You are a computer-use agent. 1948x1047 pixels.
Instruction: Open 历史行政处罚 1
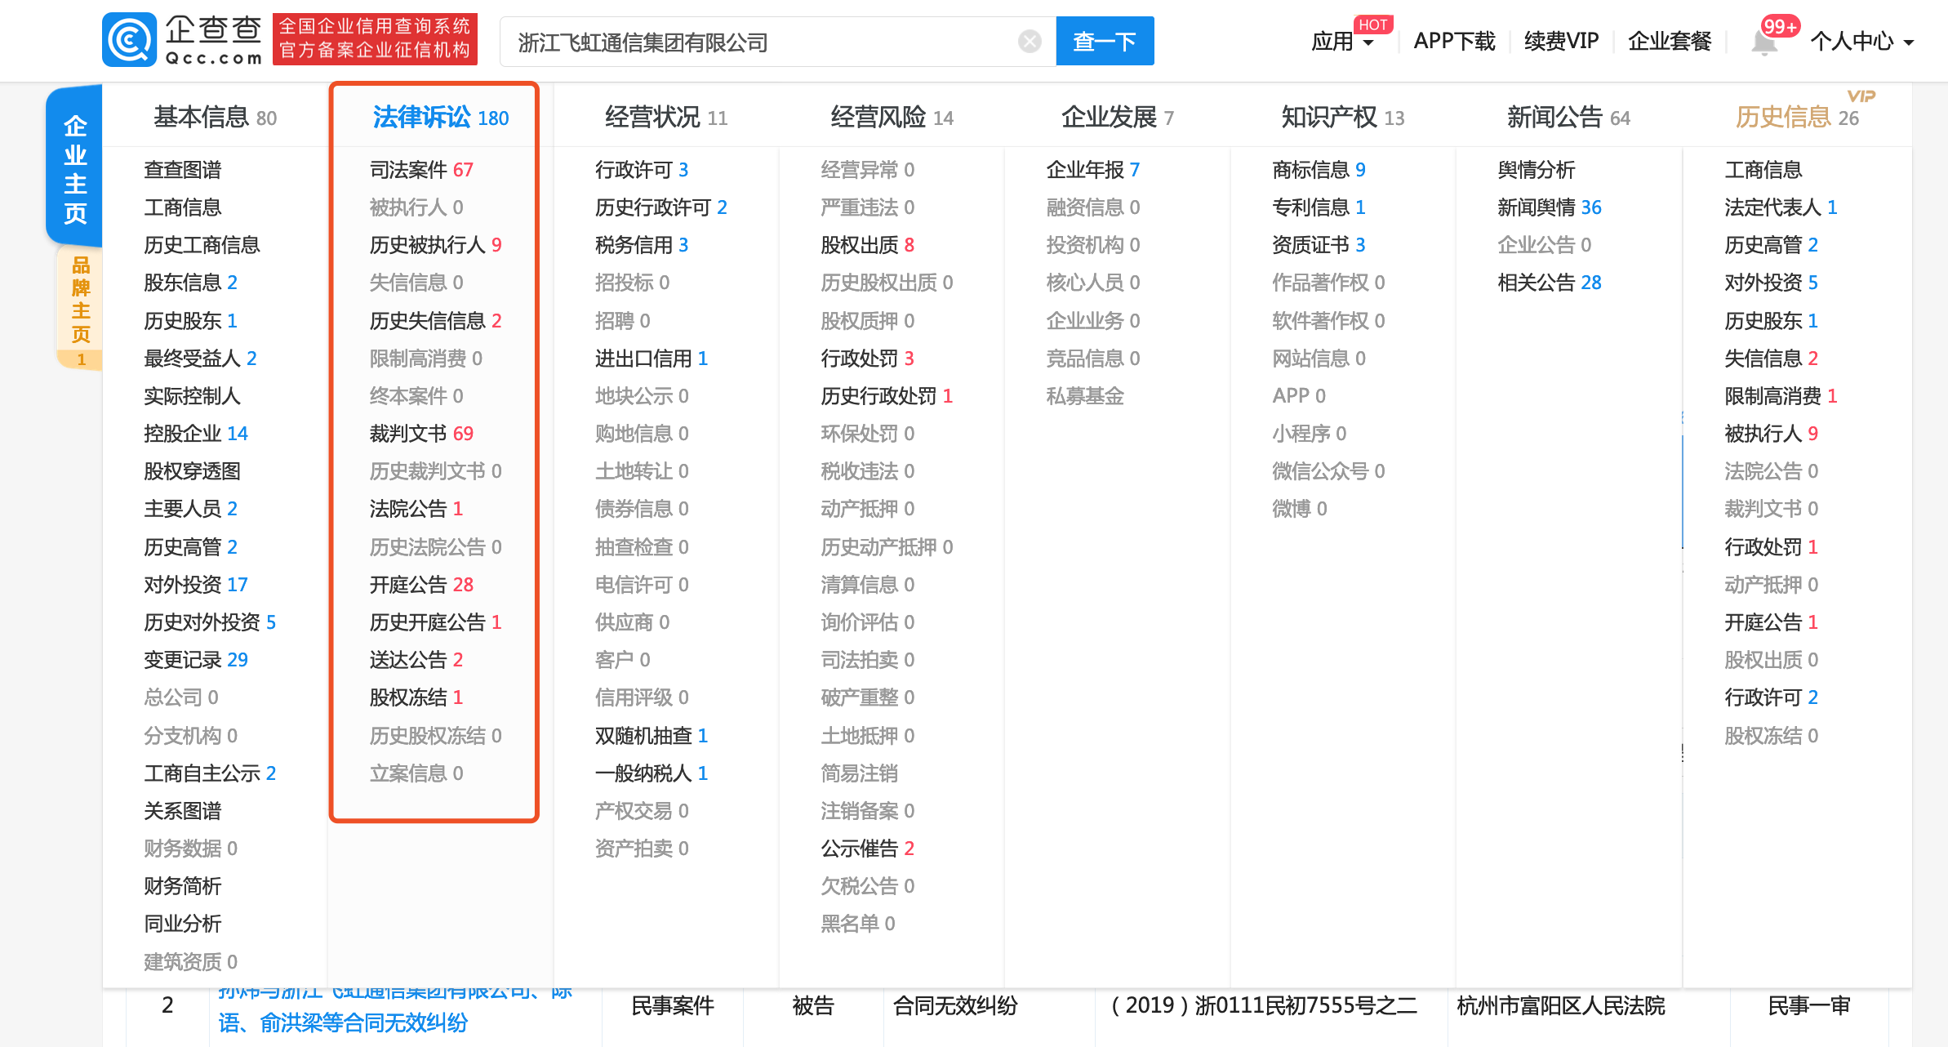coord(887,396)
